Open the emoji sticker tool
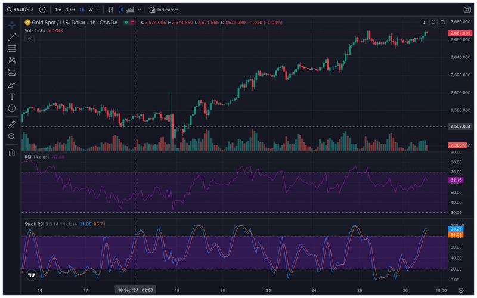The height and width of the screenshot is (298, 477). click(11, 108)
